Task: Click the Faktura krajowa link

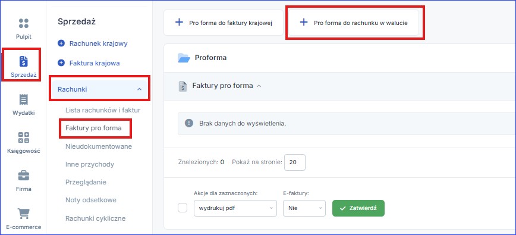Action: pos(95,63)
